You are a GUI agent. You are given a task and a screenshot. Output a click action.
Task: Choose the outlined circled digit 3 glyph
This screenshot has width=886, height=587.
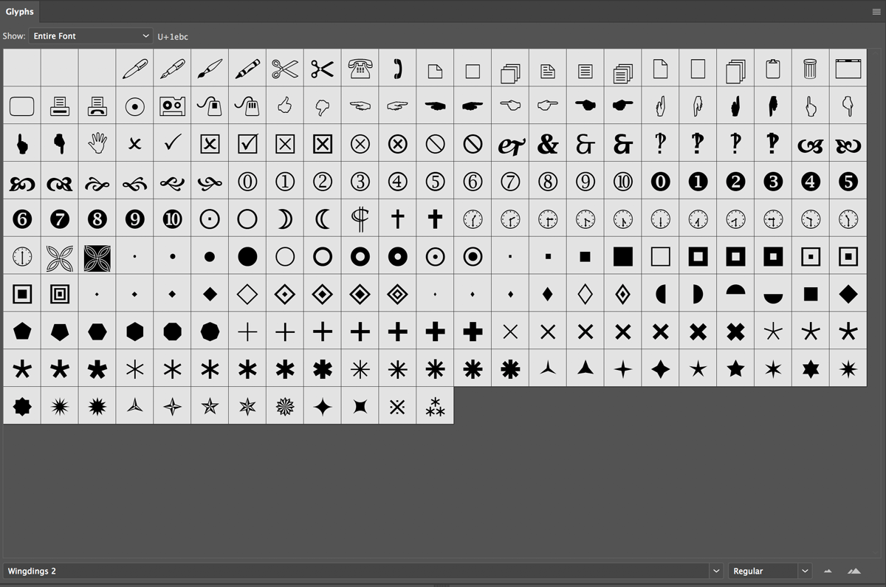[x=360, y=182]
